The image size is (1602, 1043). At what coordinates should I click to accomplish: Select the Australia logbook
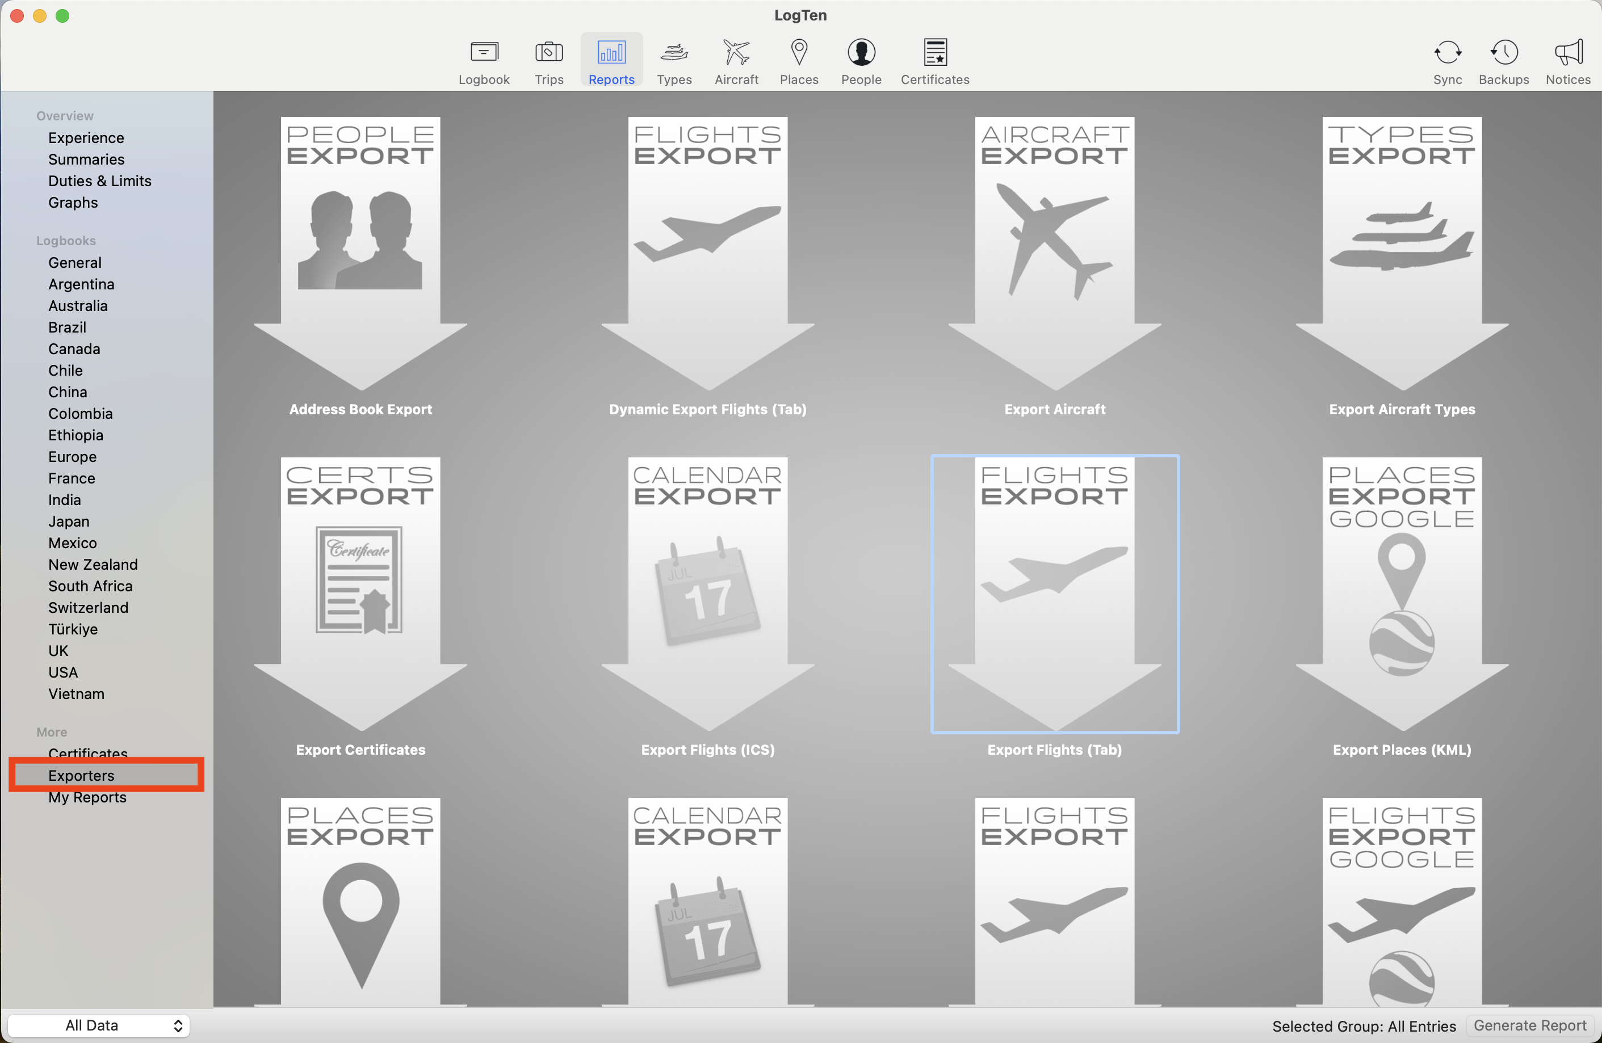coord(78,305)
